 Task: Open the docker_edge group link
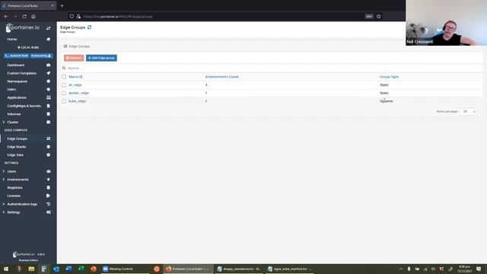pyautogui.click(x=79, y=93)
